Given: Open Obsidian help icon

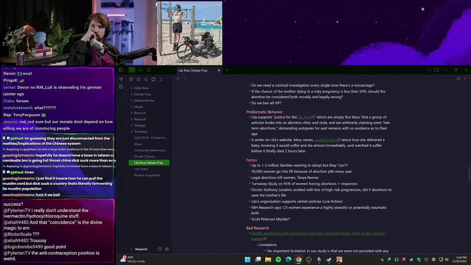Looking at the screenshot, I should (x=160, y=249).
